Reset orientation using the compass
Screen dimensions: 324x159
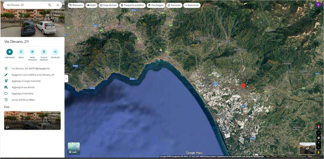click(319, 126)
